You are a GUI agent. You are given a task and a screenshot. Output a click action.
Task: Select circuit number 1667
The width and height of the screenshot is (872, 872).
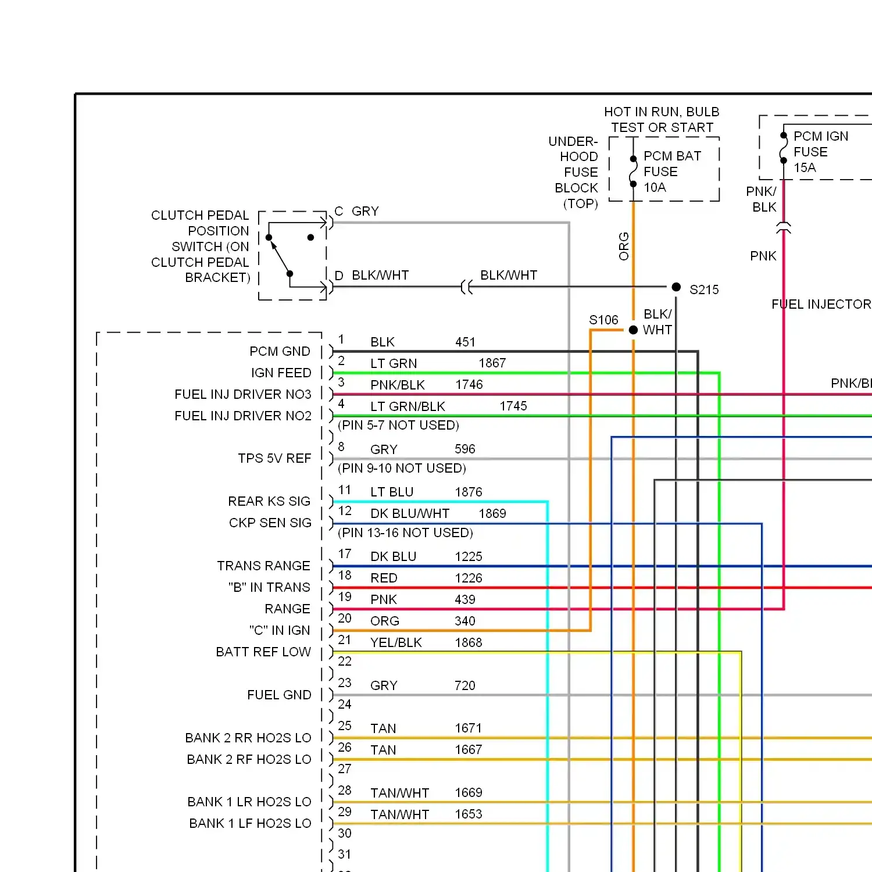click(x=469, y=749)
